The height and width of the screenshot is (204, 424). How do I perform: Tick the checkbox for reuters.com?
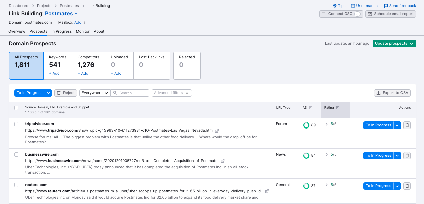click(16, 185)
